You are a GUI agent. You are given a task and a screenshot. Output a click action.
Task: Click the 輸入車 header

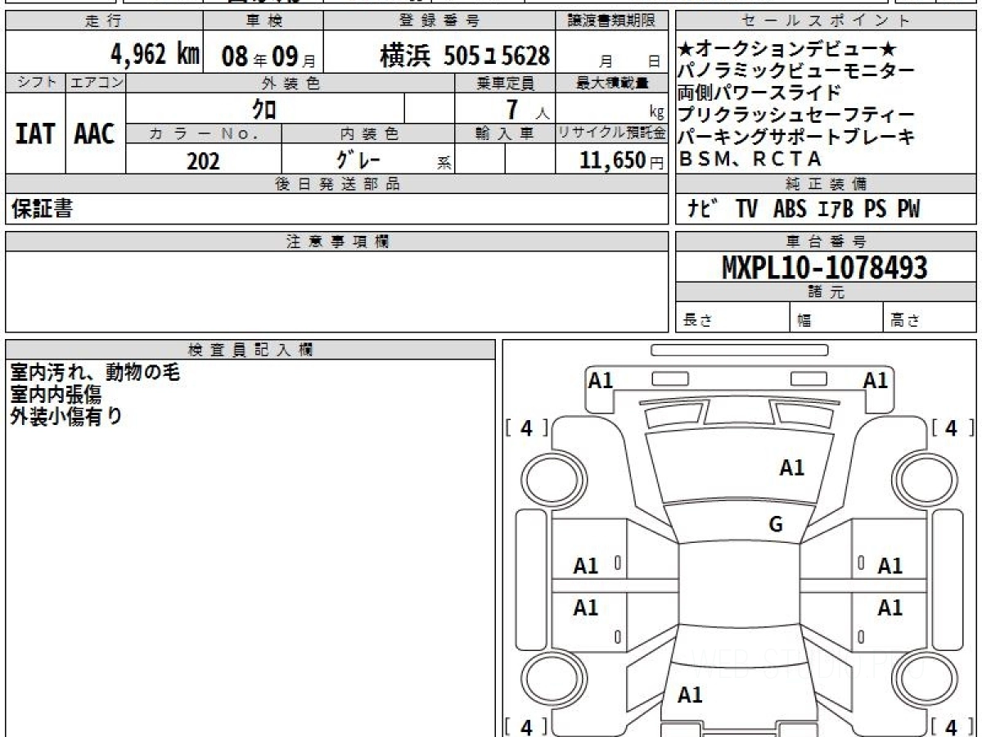(505, 133)
